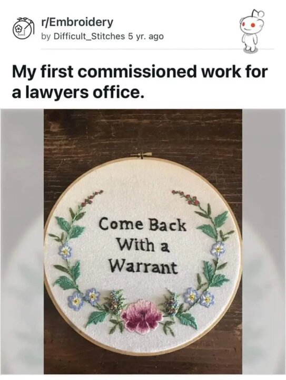This screenshot has width=286, height=380.
Task: Open the 'My first commissioned work' post title
Action: (140, 82)
